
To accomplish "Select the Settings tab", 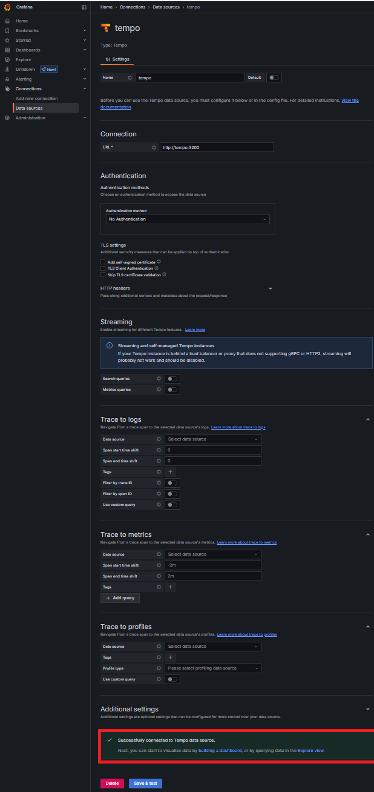I will tap(117, 59).
